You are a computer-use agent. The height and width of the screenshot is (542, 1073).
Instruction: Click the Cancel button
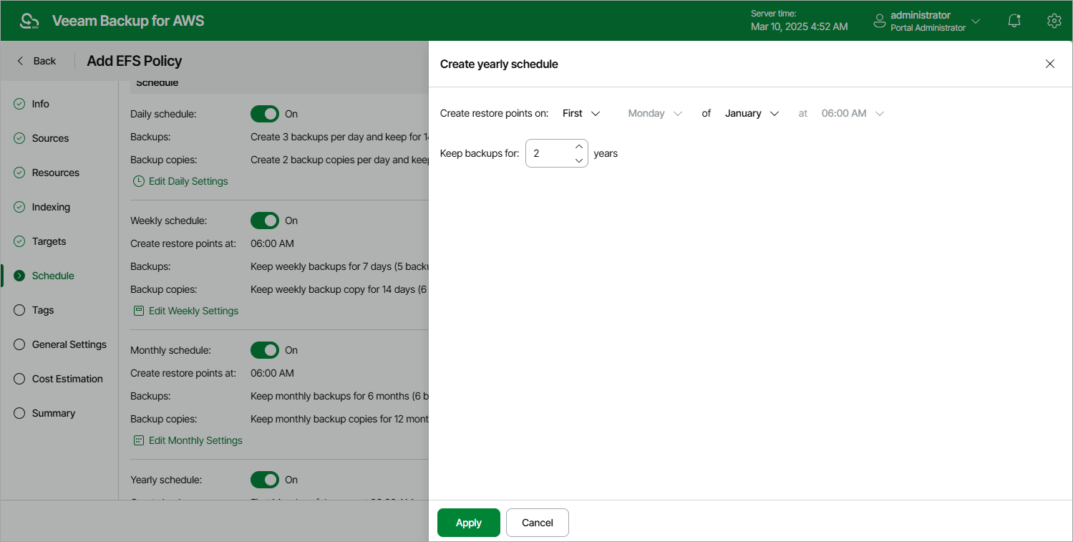point(538,523)
